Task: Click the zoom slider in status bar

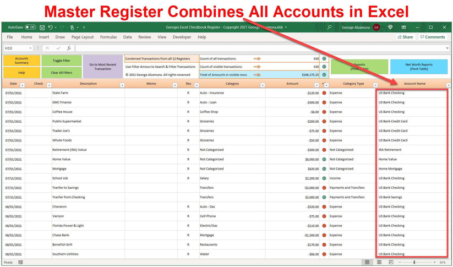Action: (415, 262)
